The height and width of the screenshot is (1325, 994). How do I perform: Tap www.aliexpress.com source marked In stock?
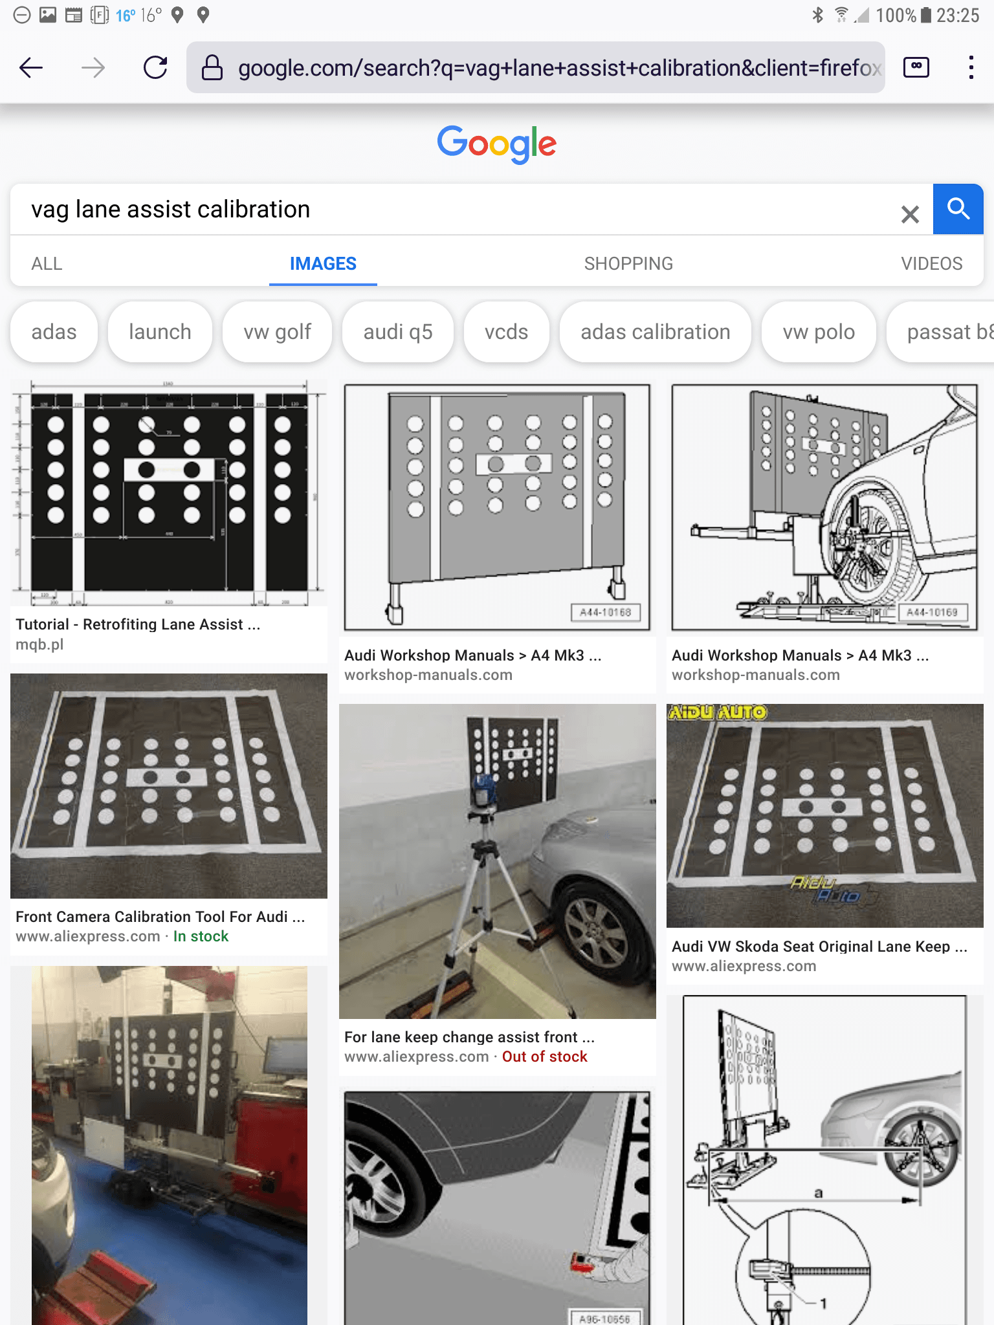[x=87, y=936]
